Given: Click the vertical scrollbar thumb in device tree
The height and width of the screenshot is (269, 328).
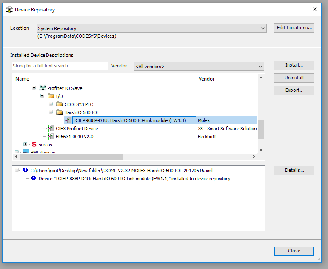Looking at the screenshot, I should (261, 129).
